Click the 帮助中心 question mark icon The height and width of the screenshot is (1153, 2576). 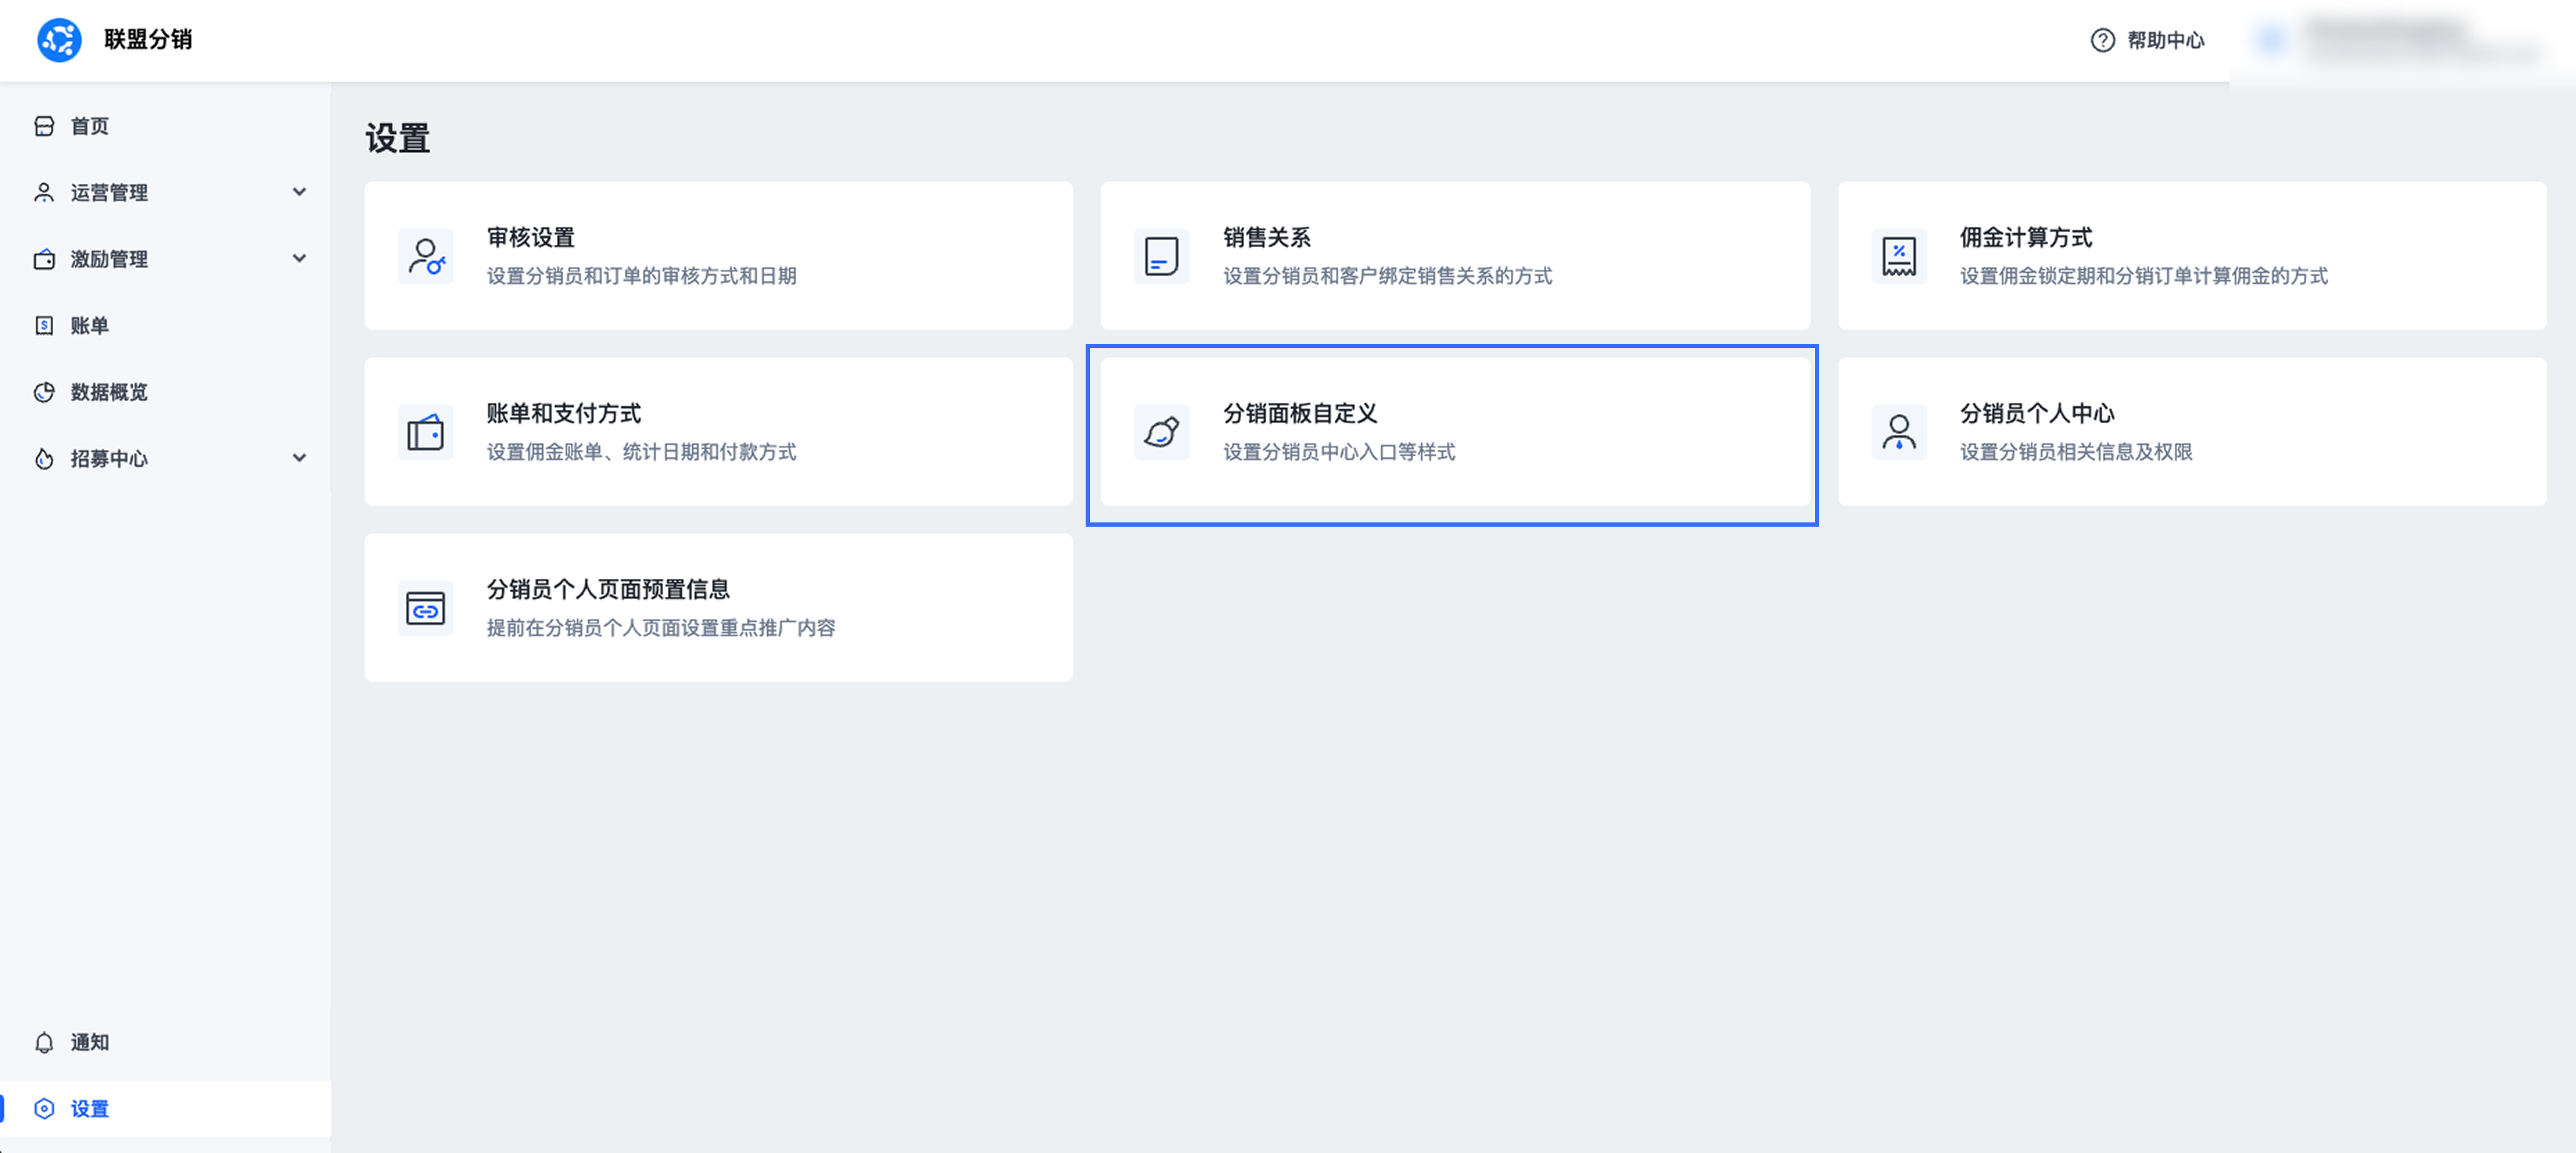point(2103,40)
